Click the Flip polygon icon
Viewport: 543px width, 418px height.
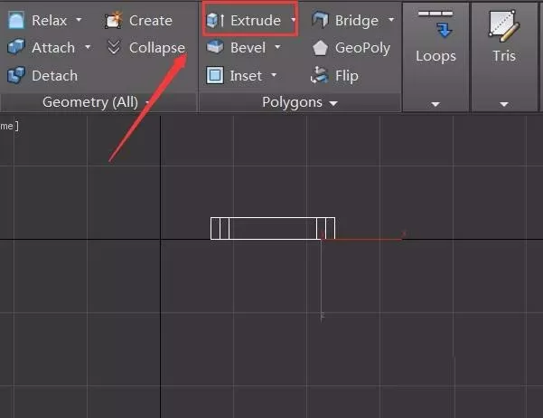[320, 75]
